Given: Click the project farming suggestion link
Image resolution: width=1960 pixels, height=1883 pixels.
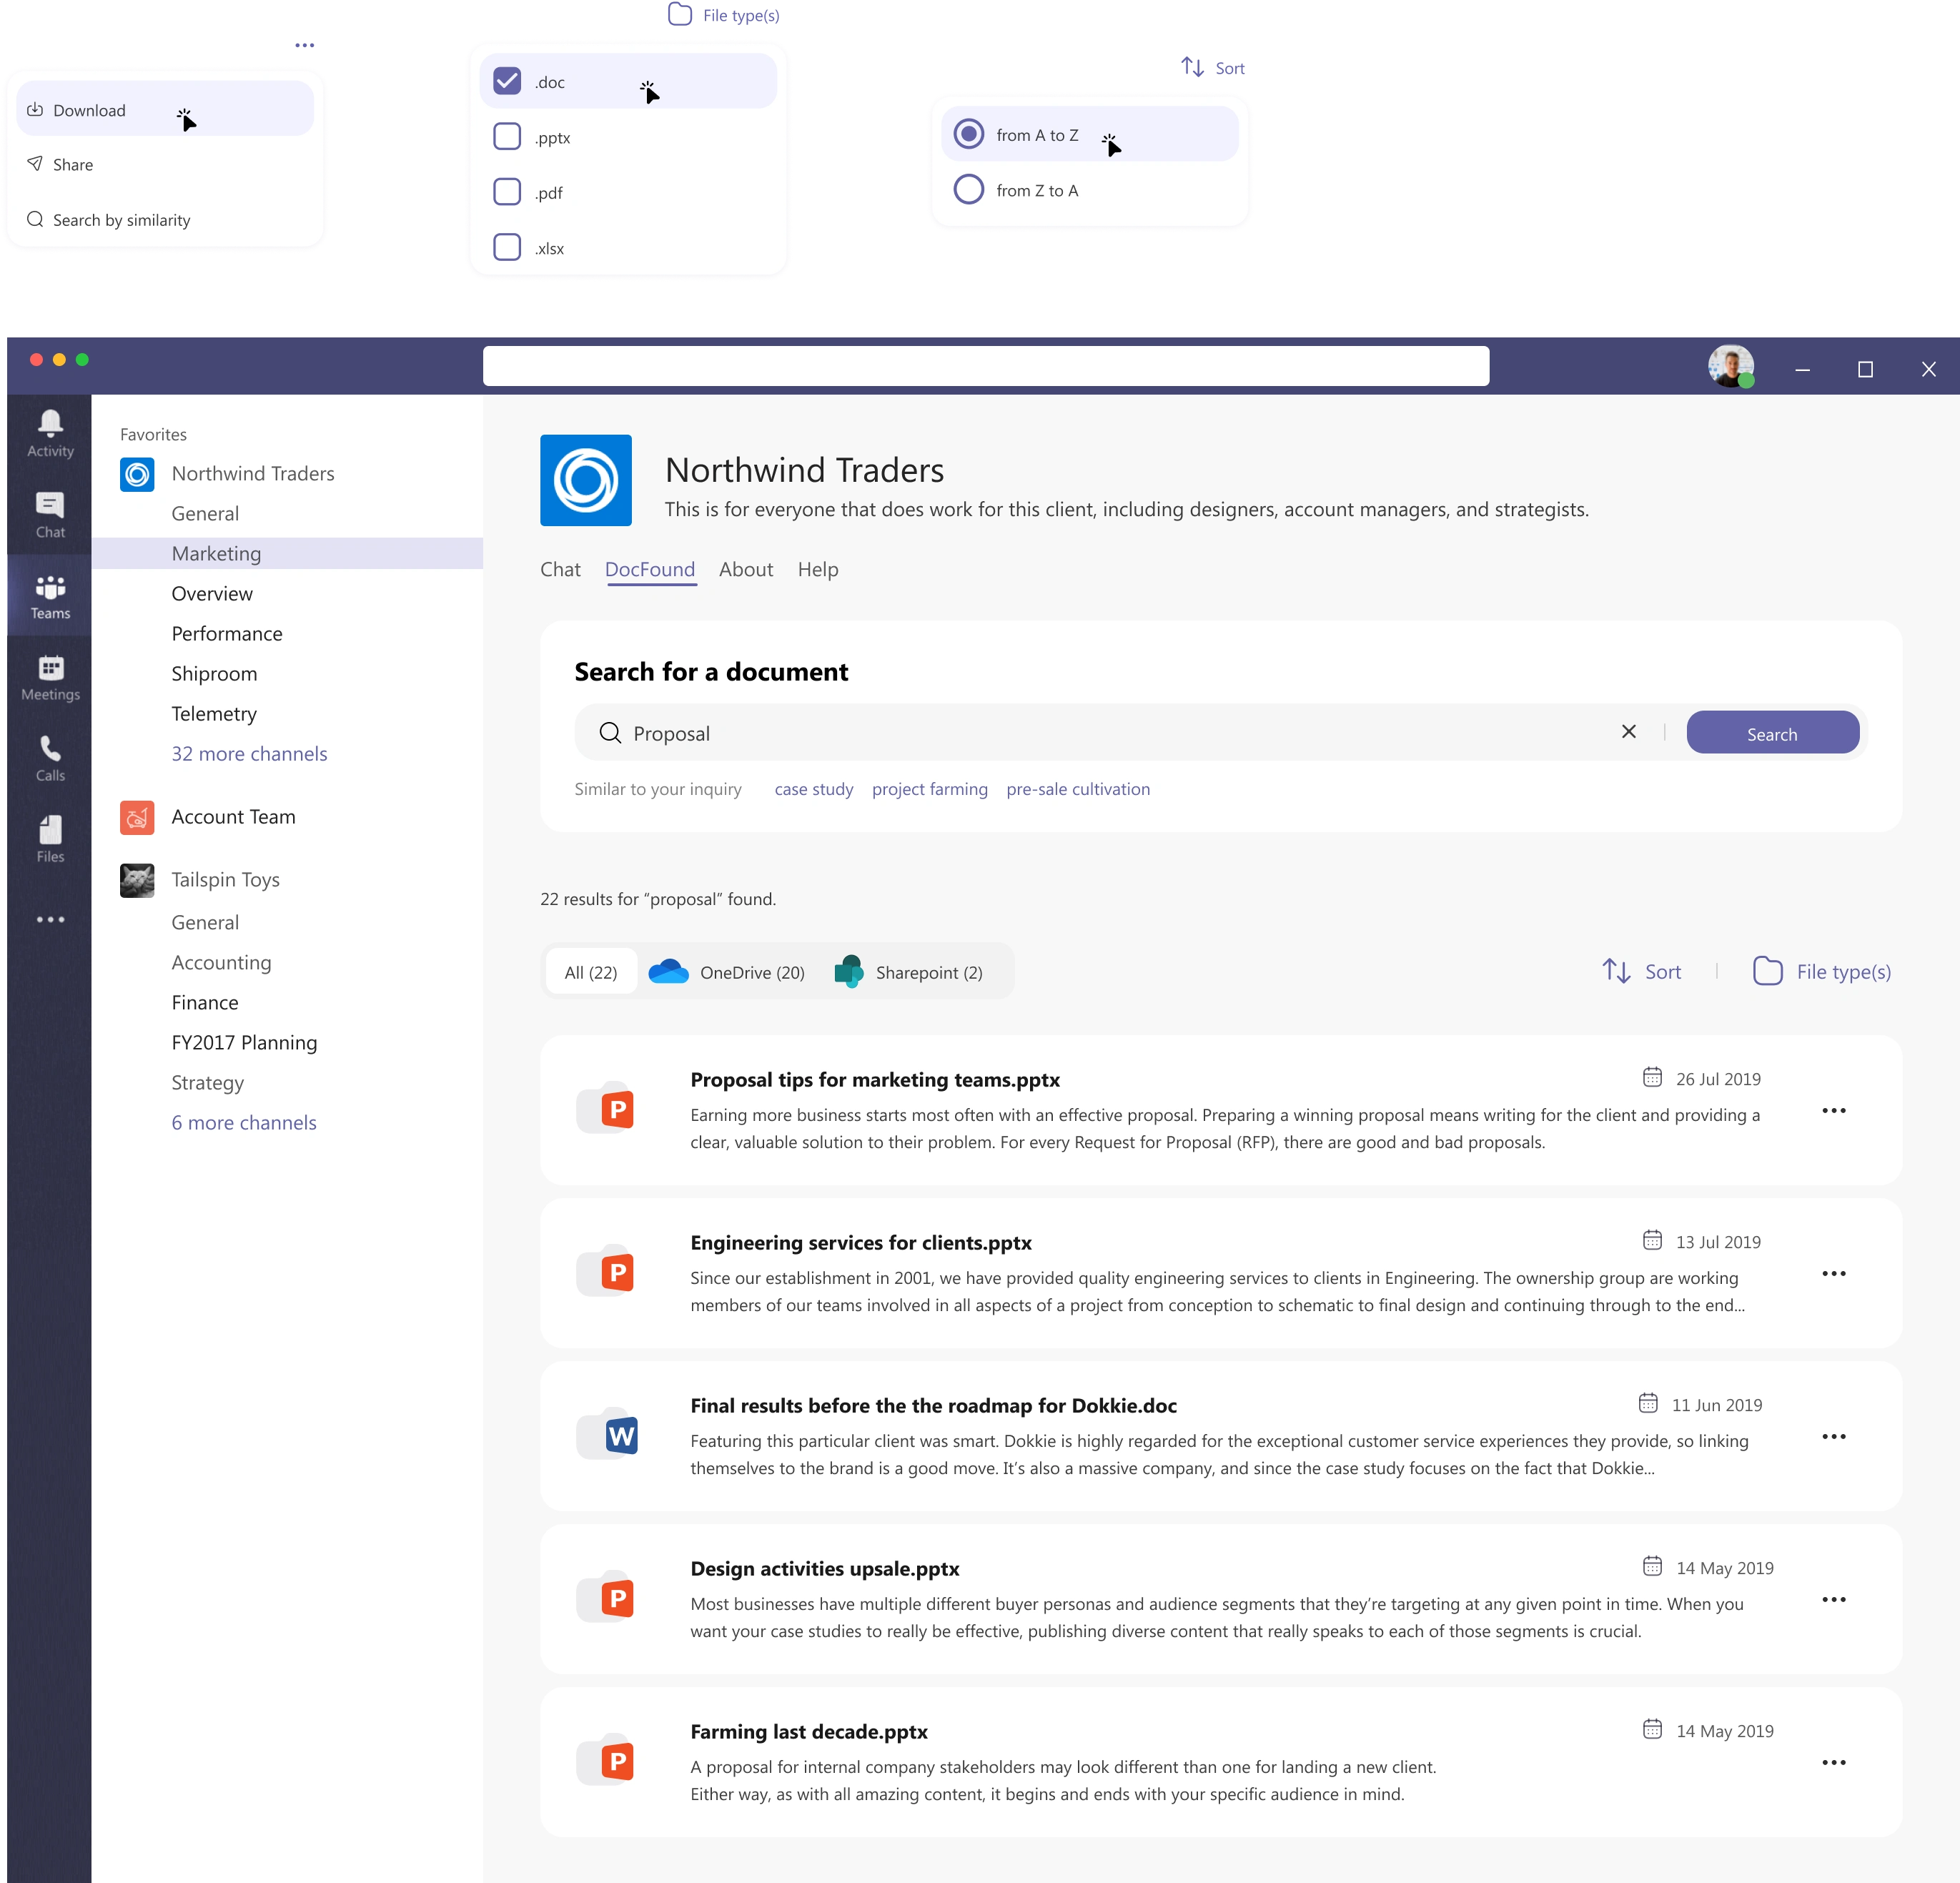Looking at the screenshot, I should pos(929,789).
